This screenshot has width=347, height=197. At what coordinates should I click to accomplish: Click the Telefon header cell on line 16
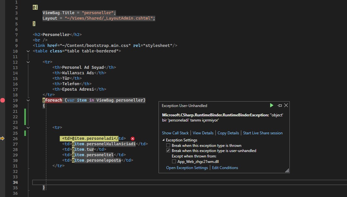(72, 84)
